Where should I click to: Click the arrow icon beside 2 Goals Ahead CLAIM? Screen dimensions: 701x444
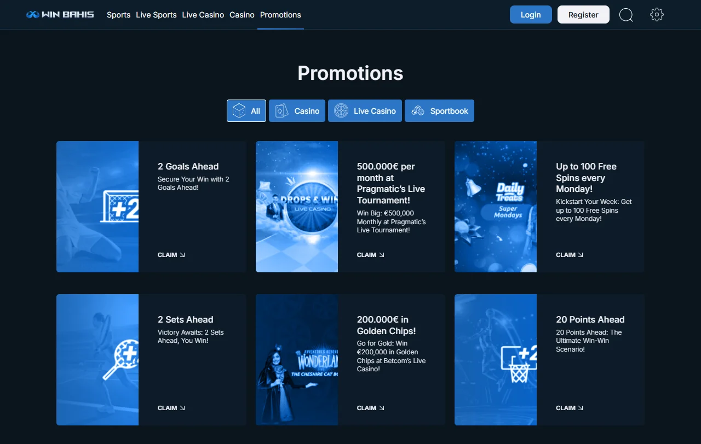click(182, 255)
